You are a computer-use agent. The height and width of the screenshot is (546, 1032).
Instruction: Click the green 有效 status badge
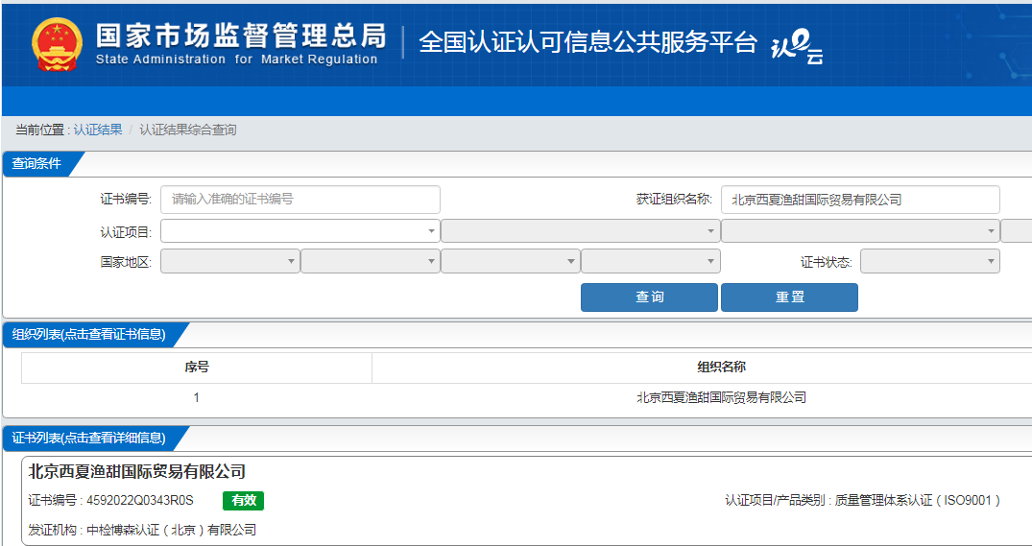click(x=244, y=501)
